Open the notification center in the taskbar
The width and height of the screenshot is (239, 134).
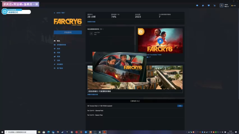point(236,132)
